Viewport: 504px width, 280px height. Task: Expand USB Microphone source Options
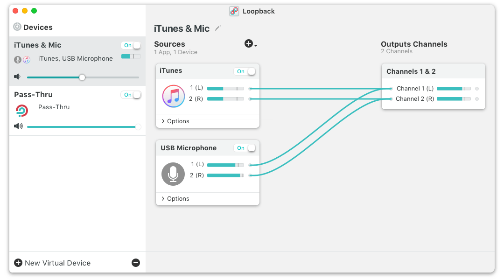point(175,198)
